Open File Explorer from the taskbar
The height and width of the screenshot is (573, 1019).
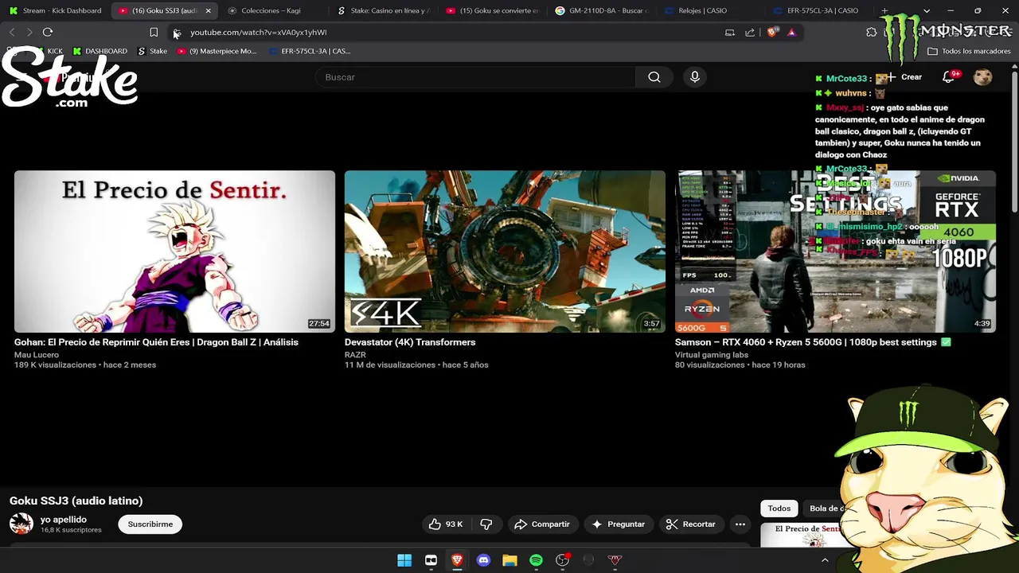click(x=509, y=560)
